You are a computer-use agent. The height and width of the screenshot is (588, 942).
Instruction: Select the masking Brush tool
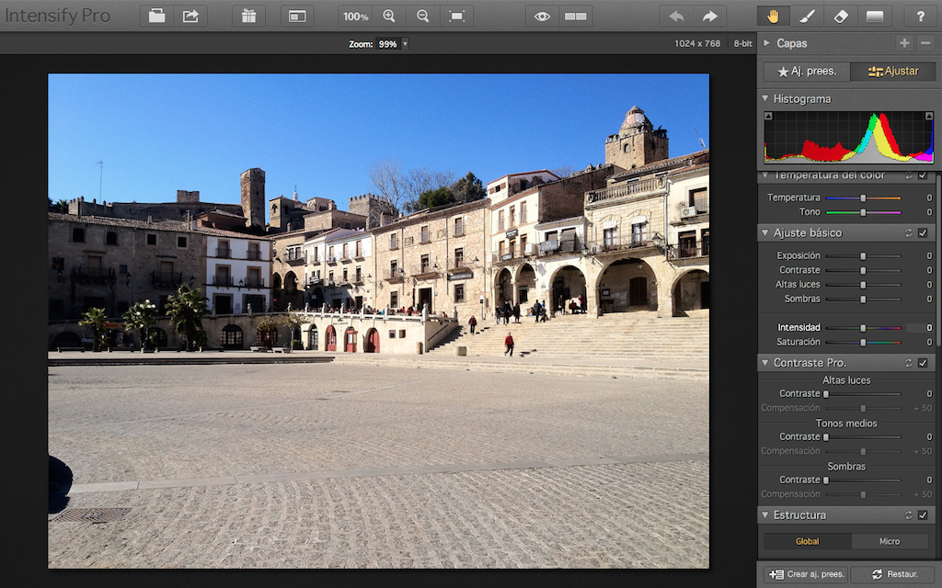point(807,17)
